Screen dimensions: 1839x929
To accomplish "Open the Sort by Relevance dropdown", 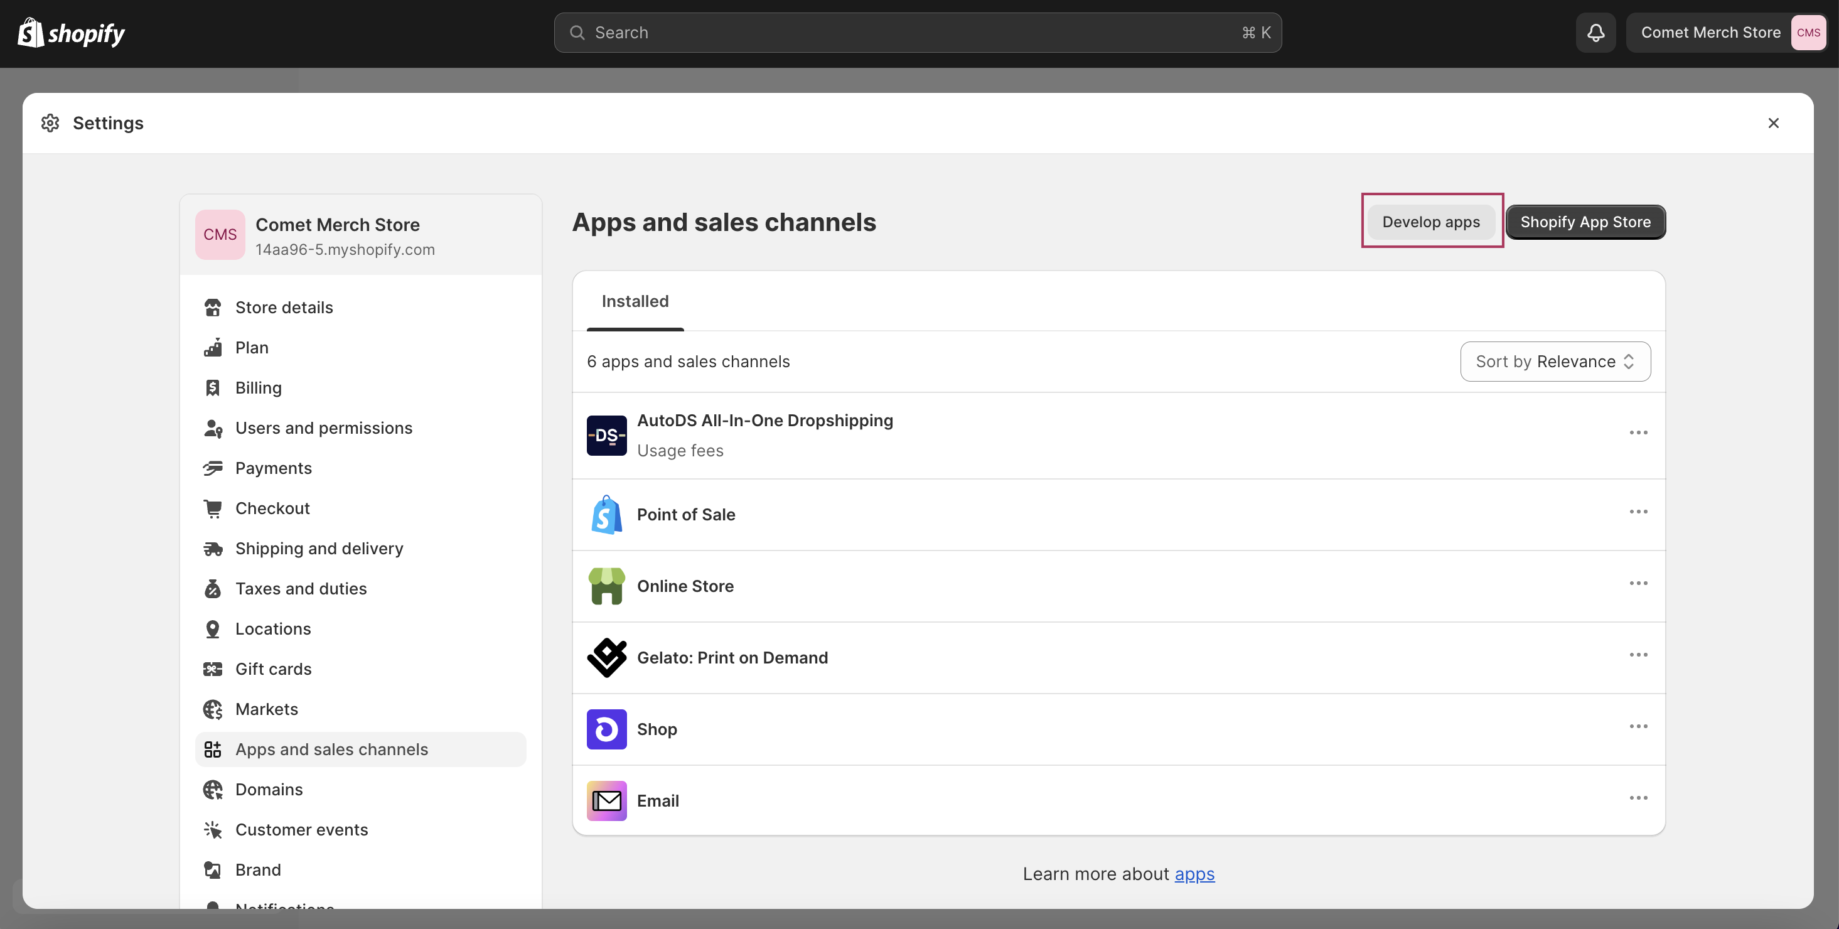I will (x=1555, y=362).
